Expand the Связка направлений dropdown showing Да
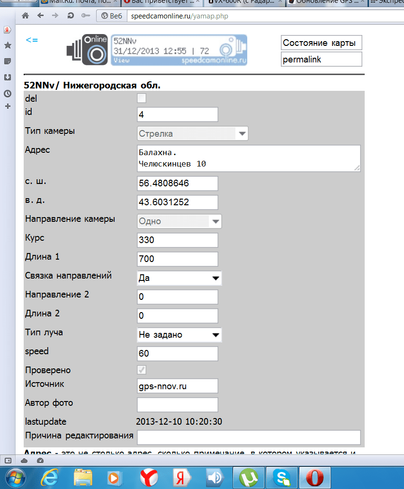The width and height of the screenshot is (404, 489). point(179,278)
